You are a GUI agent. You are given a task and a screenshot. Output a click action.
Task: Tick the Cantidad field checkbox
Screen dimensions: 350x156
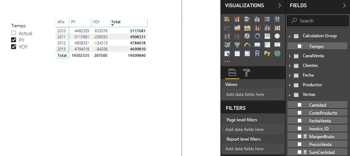click(x=300, y=105)
